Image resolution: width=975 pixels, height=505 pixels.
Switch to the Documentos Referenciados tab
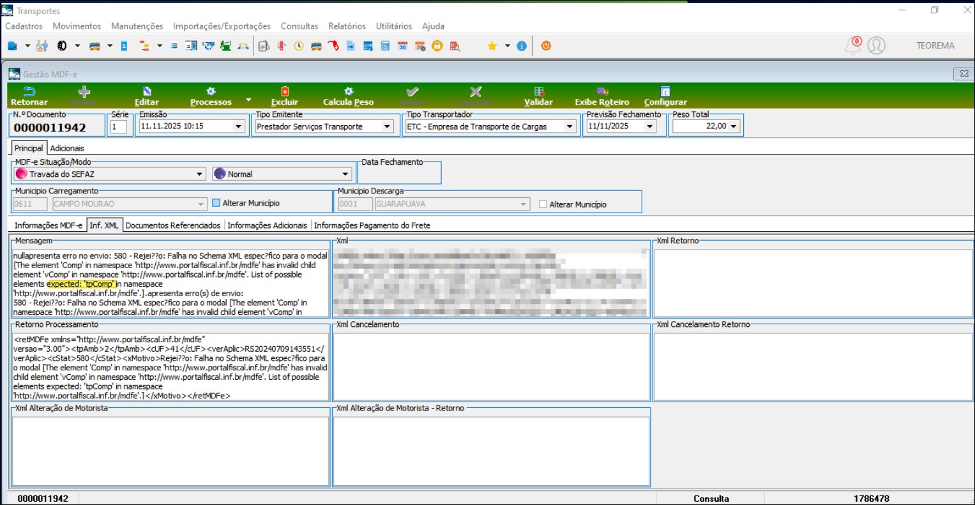pyautogui.click(x=173, y=225)
